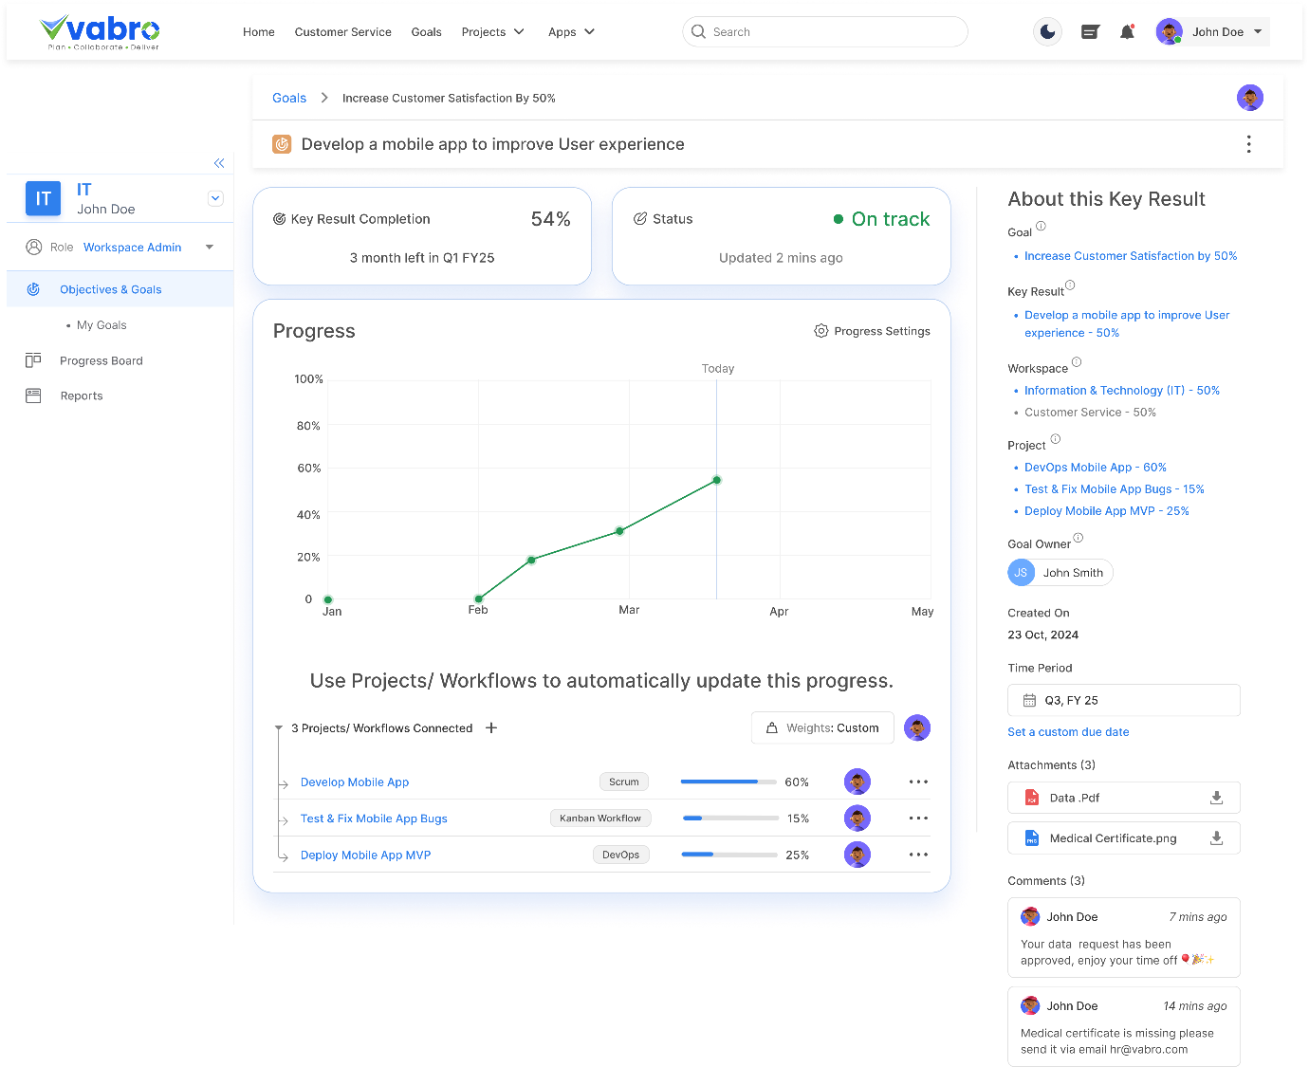This screenshot has height=1067, width=1309.
Task: Click owner avatar in Test & Fix Mobile App Bugs row
Action: (x=857, y=818)
